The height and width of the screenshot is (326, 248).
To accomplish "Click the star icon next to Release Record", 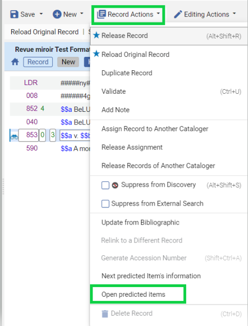I will 97,35.
